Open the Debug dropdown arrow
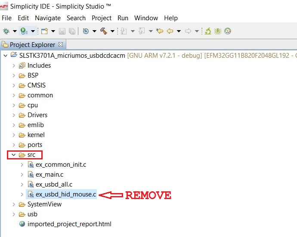This screenshot has height=237, width=297. (x=15, y=31)
